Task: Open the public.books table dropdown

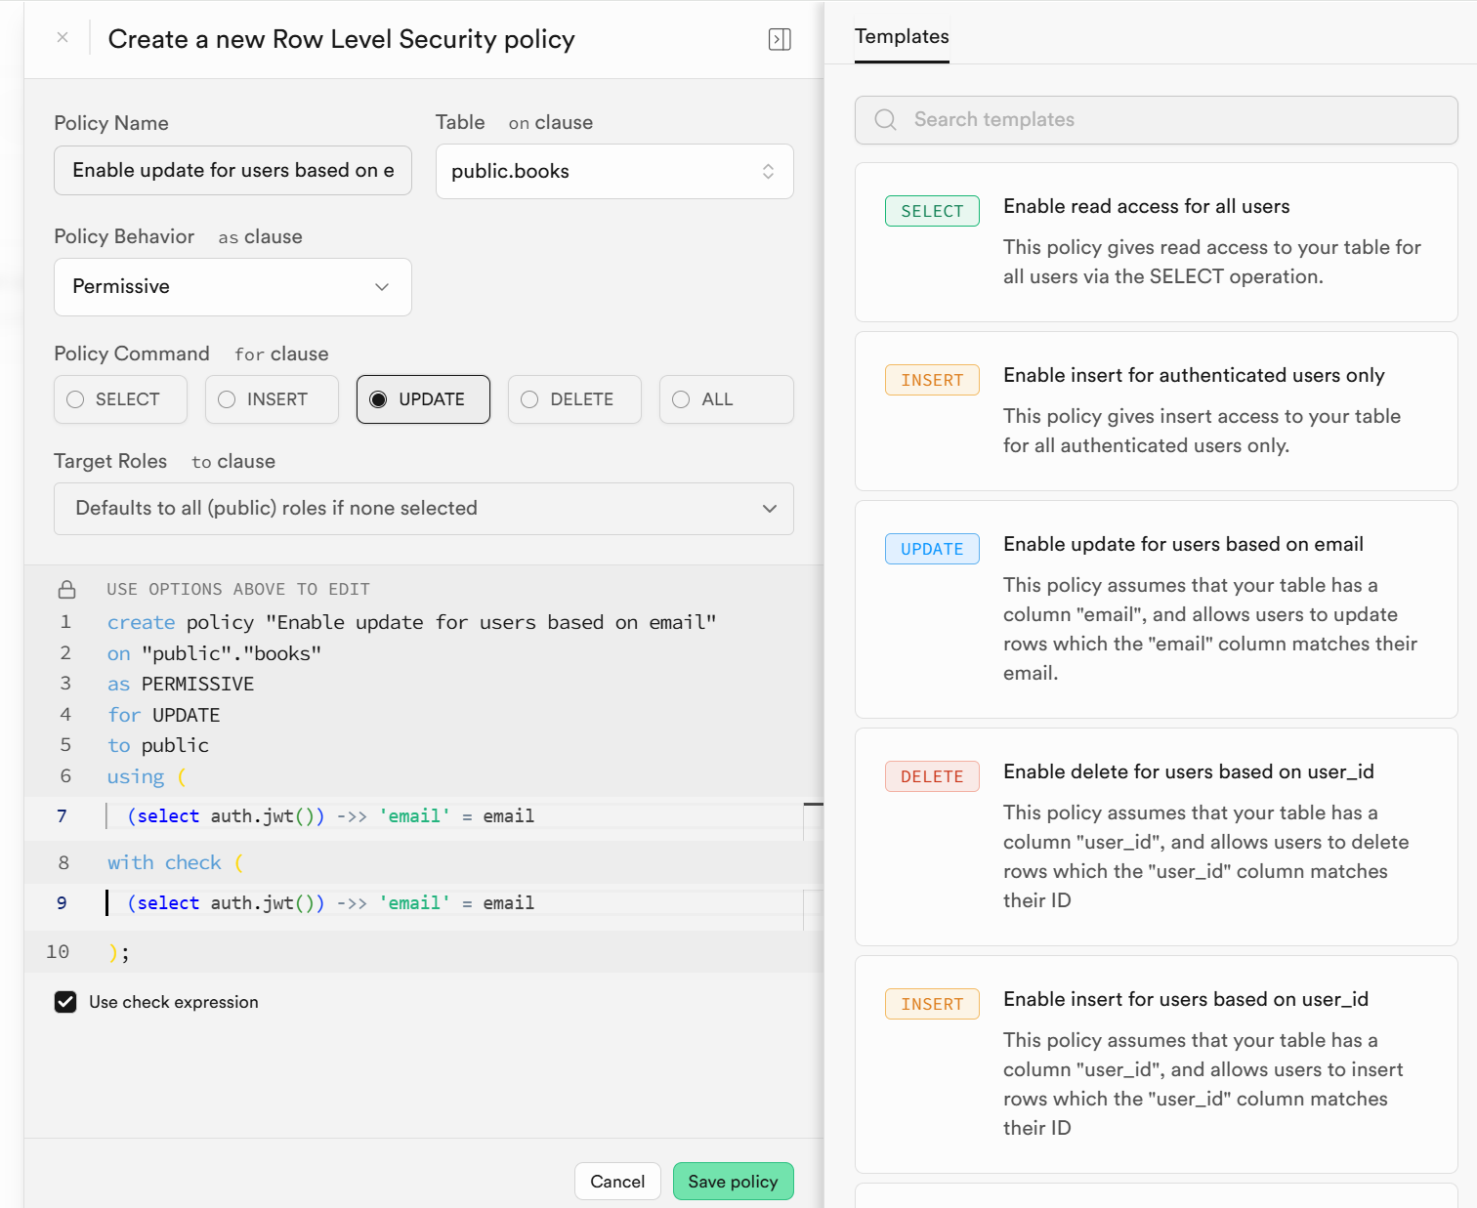Action: point(614,172)
